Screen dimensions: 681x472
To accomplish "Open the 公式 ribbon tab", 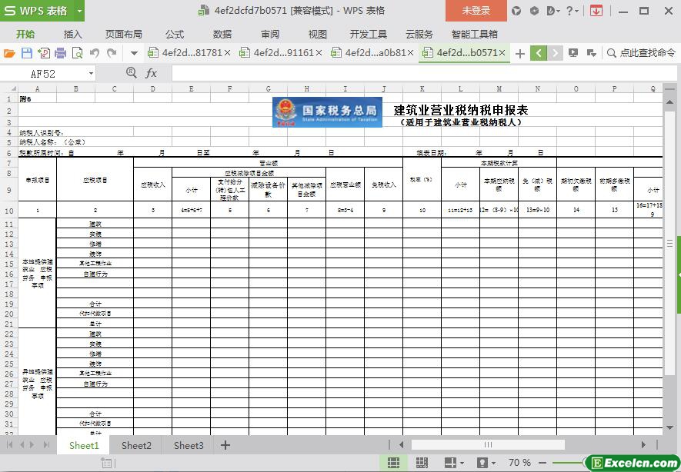I will pos(174,35).
